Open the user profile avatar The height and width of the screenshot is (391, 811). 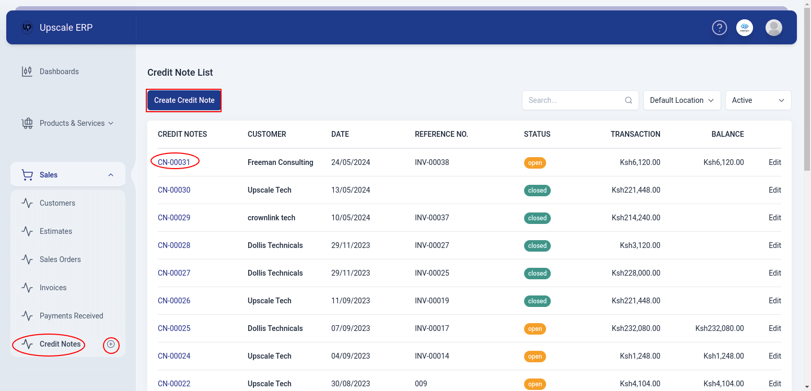point(773,28)
